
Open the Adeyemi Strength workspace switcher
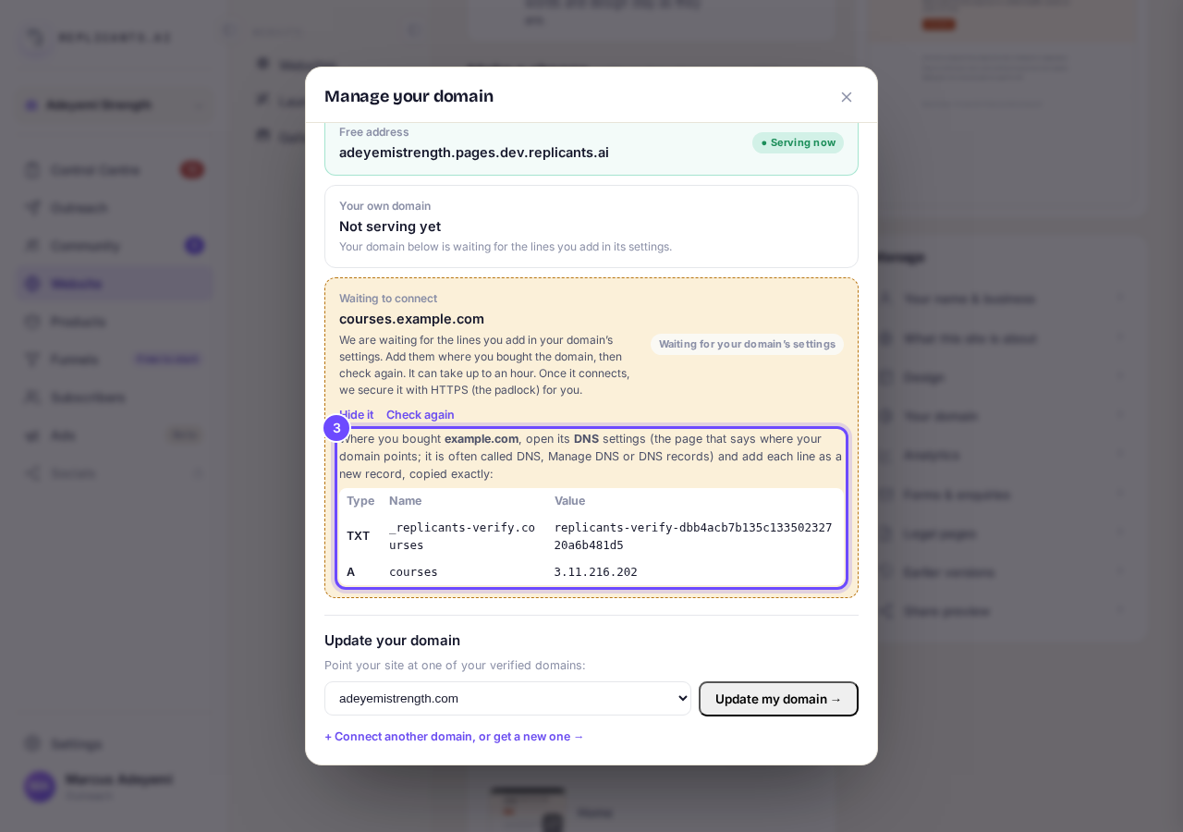[115, 105]
